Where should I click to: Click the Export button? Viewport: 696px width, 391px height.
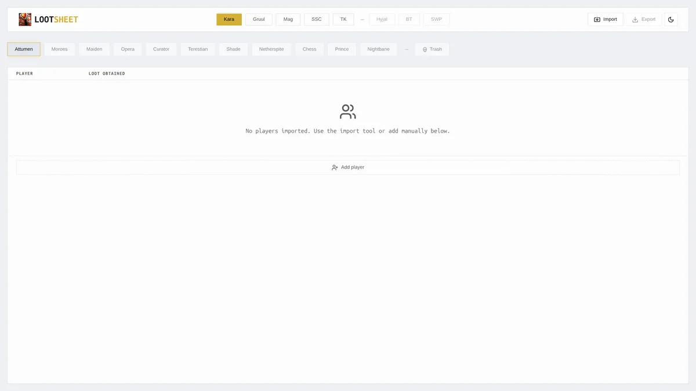click(644, 20)
